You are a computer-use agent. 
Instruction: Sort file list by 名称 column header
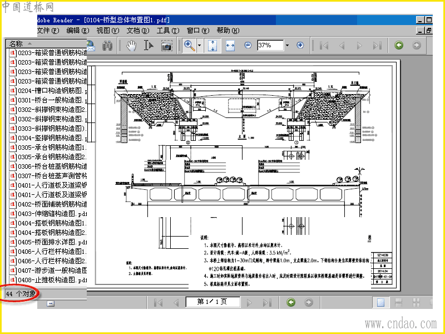[47, 43]
